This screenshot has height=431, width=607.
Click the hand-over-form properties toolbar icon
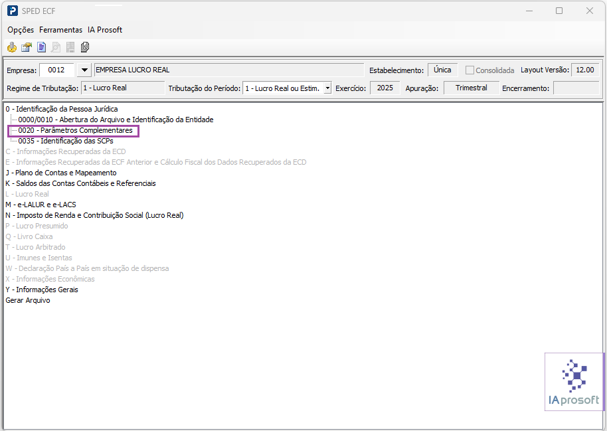pos(27,47)
